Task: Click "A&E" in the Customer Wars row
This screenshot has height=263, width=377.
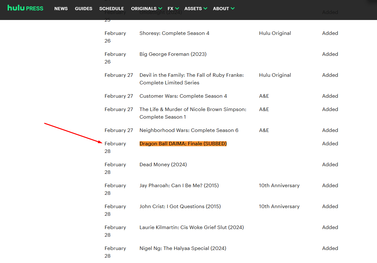Action: pyautogui.click(x=264, y=96)
